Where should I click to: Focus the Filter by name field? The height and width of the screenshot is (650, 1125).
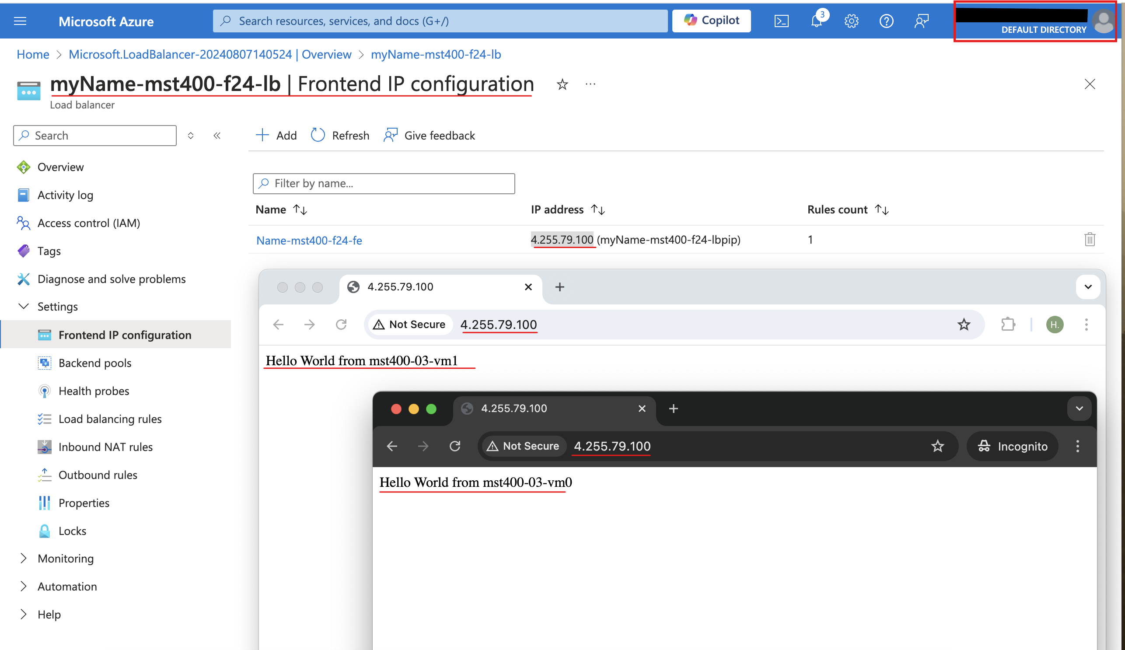384,183
